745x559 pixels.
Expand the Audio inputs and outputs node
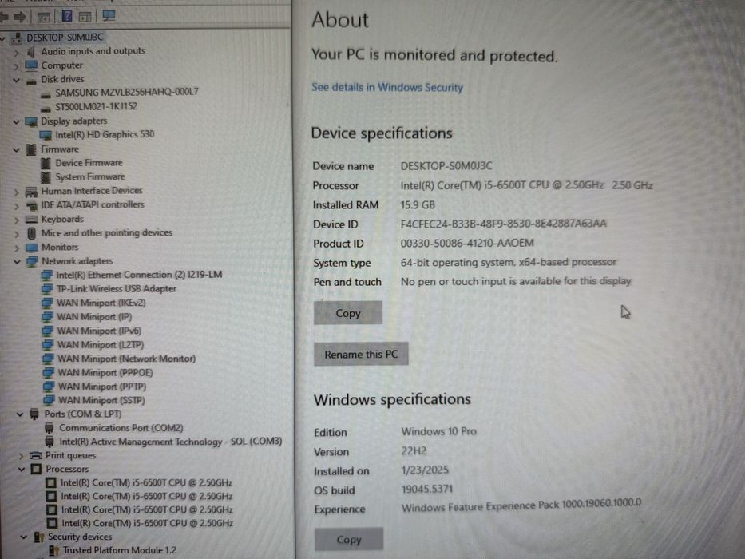(x=17, y=52)
